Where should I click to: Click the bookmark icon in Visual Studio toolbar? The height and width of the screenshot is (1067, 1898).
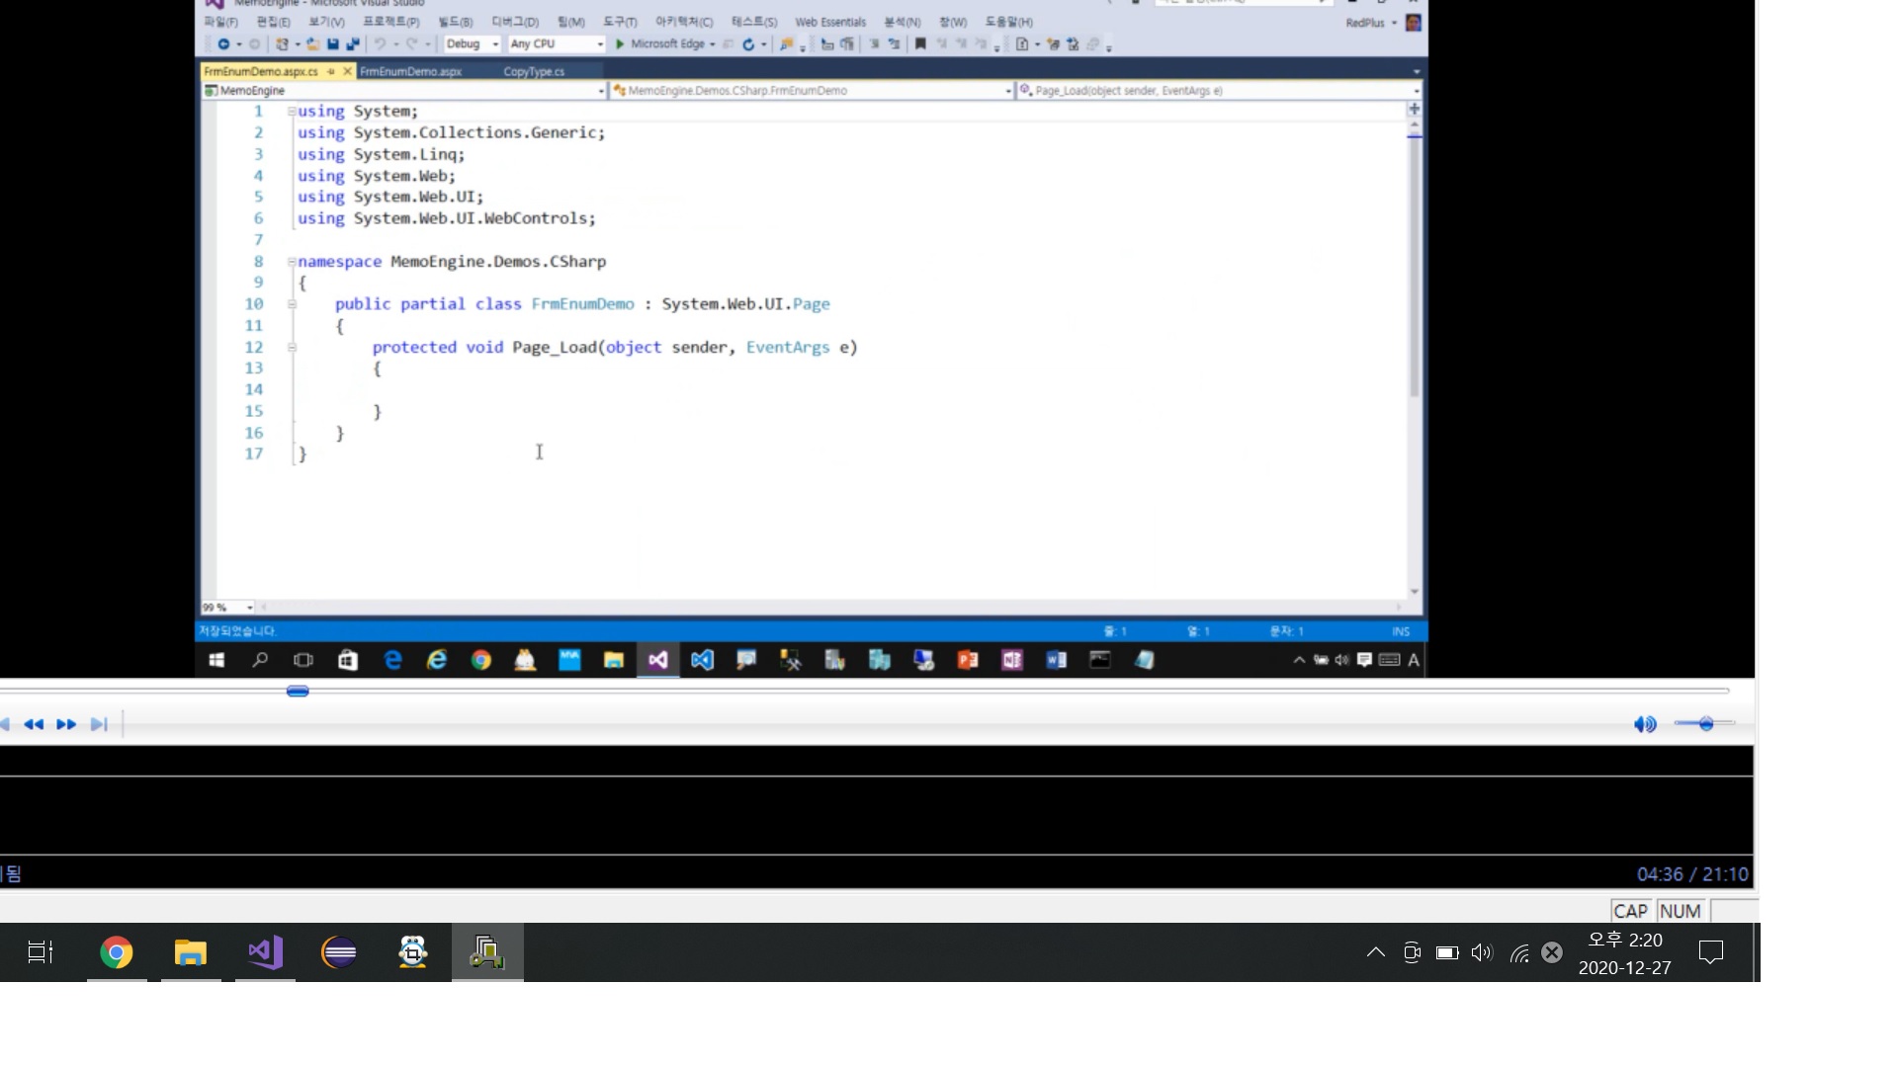[920, 44]
